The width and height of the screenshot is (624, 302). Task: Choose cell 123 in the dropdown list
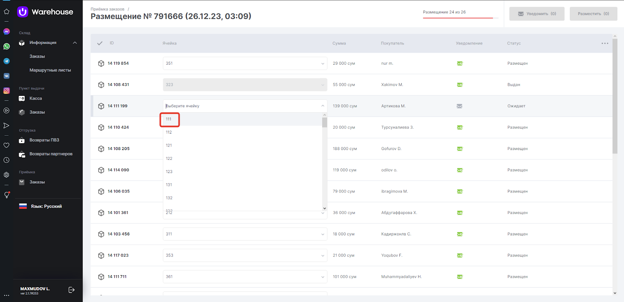(x=243, y=172)
